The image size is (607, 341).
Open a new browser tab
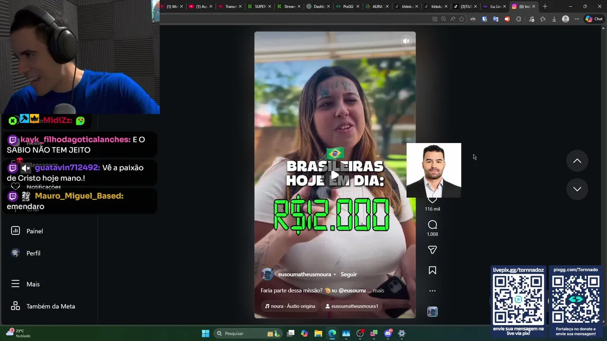[x=545, y=7]
